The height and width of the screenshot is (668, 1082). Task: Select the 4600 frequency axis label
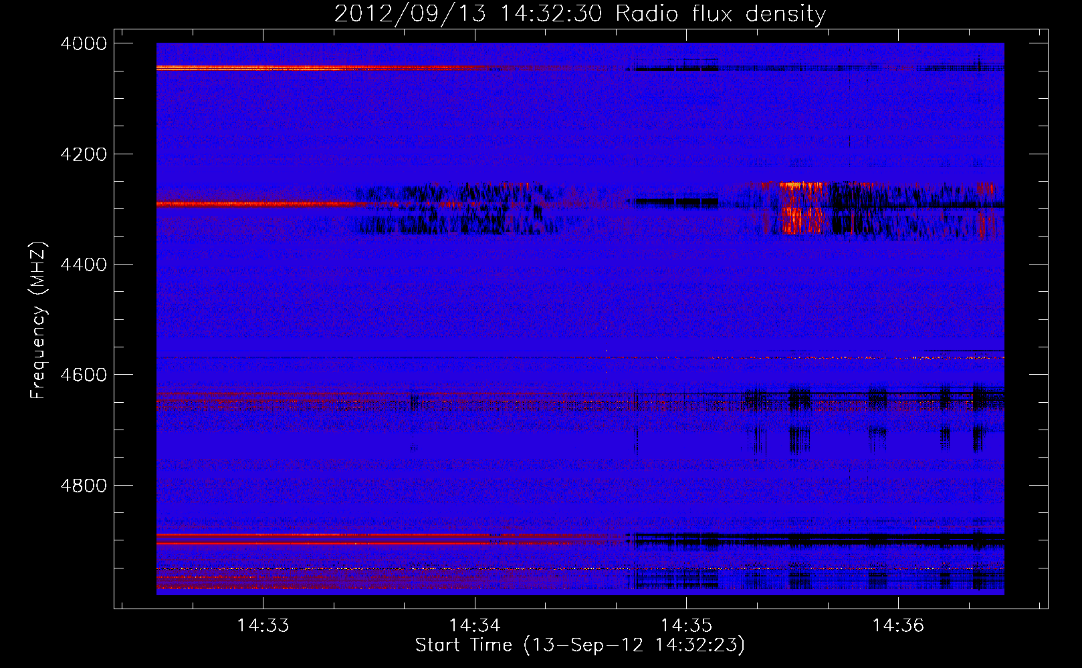(x=84, y=375)
